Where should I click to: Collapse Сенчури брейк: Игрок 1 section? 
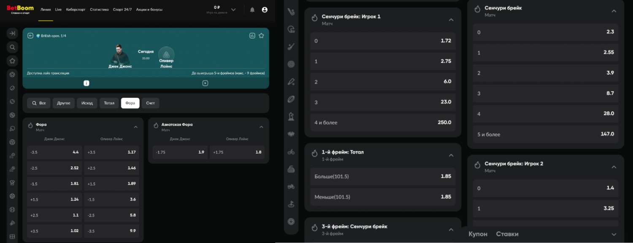pyautogui.click(x=451, y=20)
